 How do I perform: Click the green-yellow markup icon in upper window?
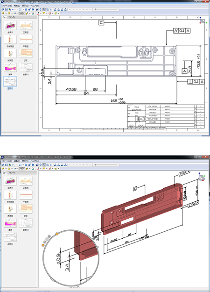[56, 14]
